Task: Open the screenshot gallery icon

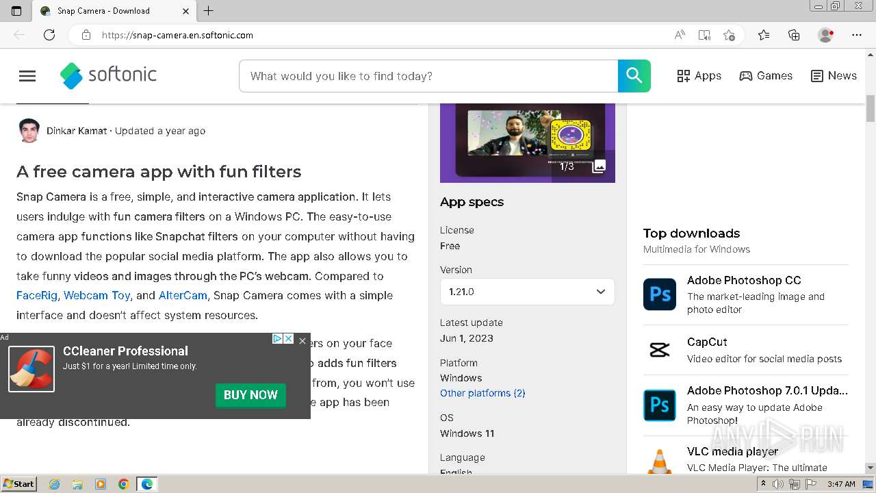Action: point(599,166)
